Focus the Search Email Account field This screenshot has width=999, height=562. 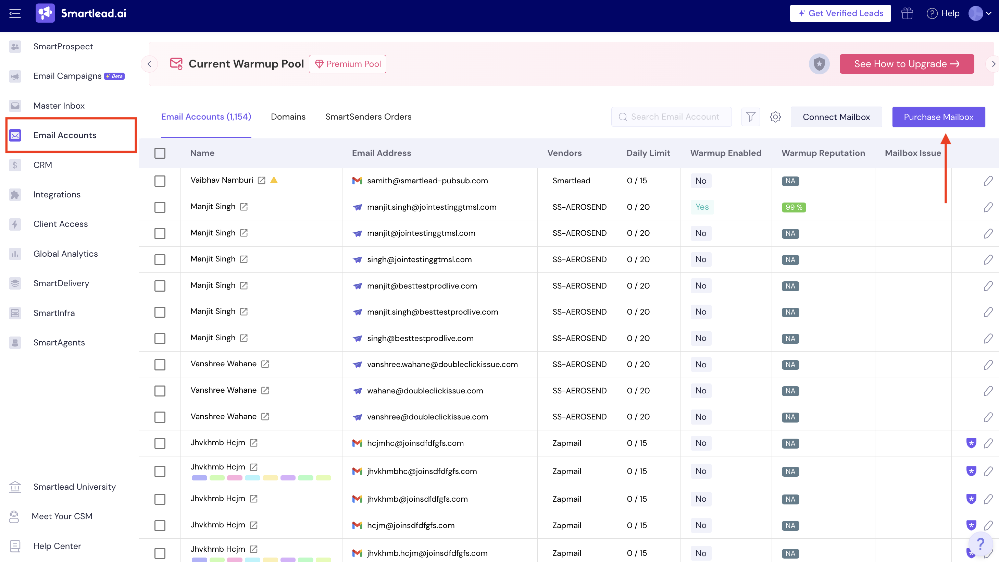coord(675,117)
